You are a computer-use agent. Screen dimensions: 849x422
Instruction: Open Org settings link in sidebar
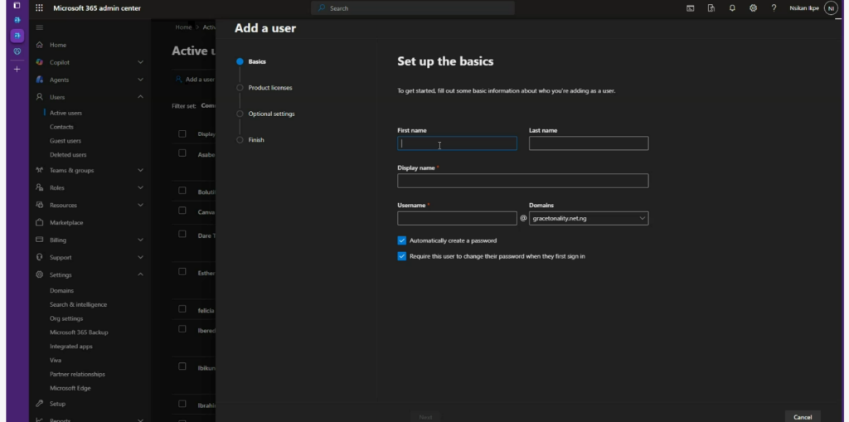tap(66, 318)
